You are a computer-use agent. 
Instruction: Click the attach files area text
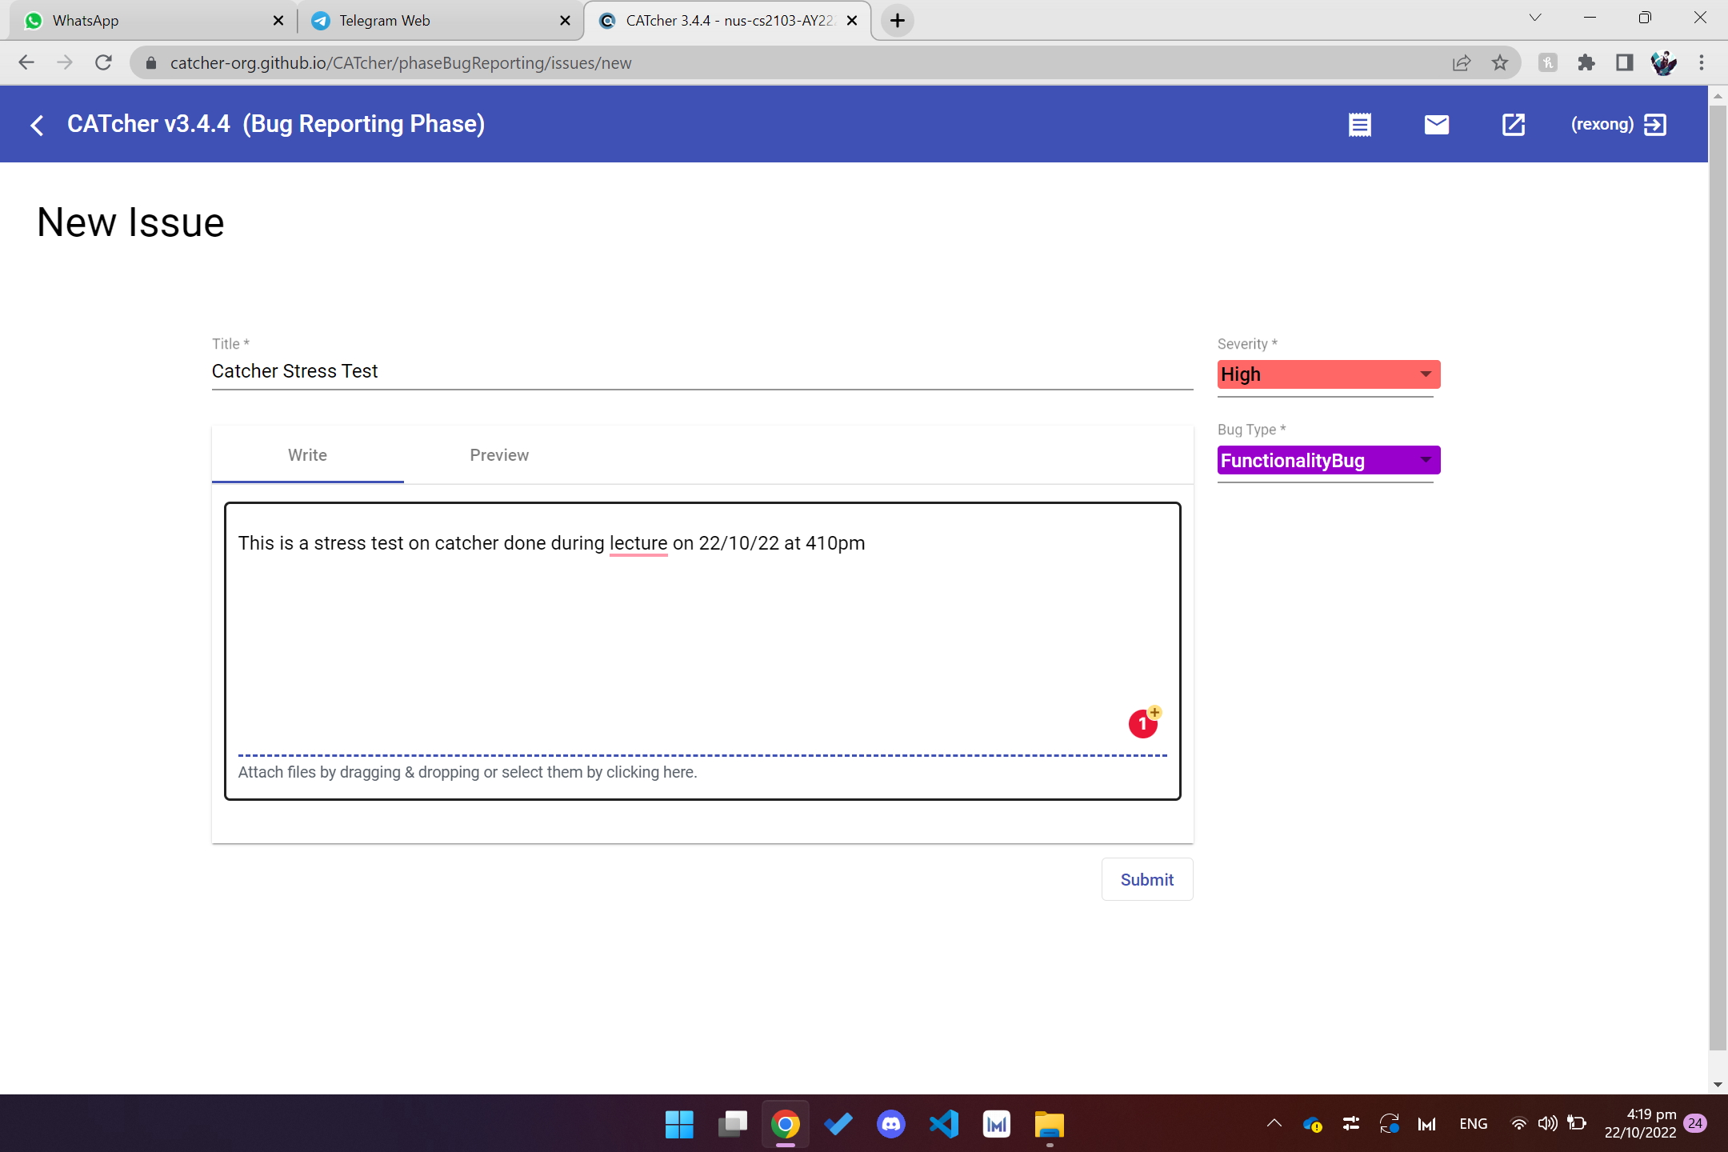pos(467,772)
